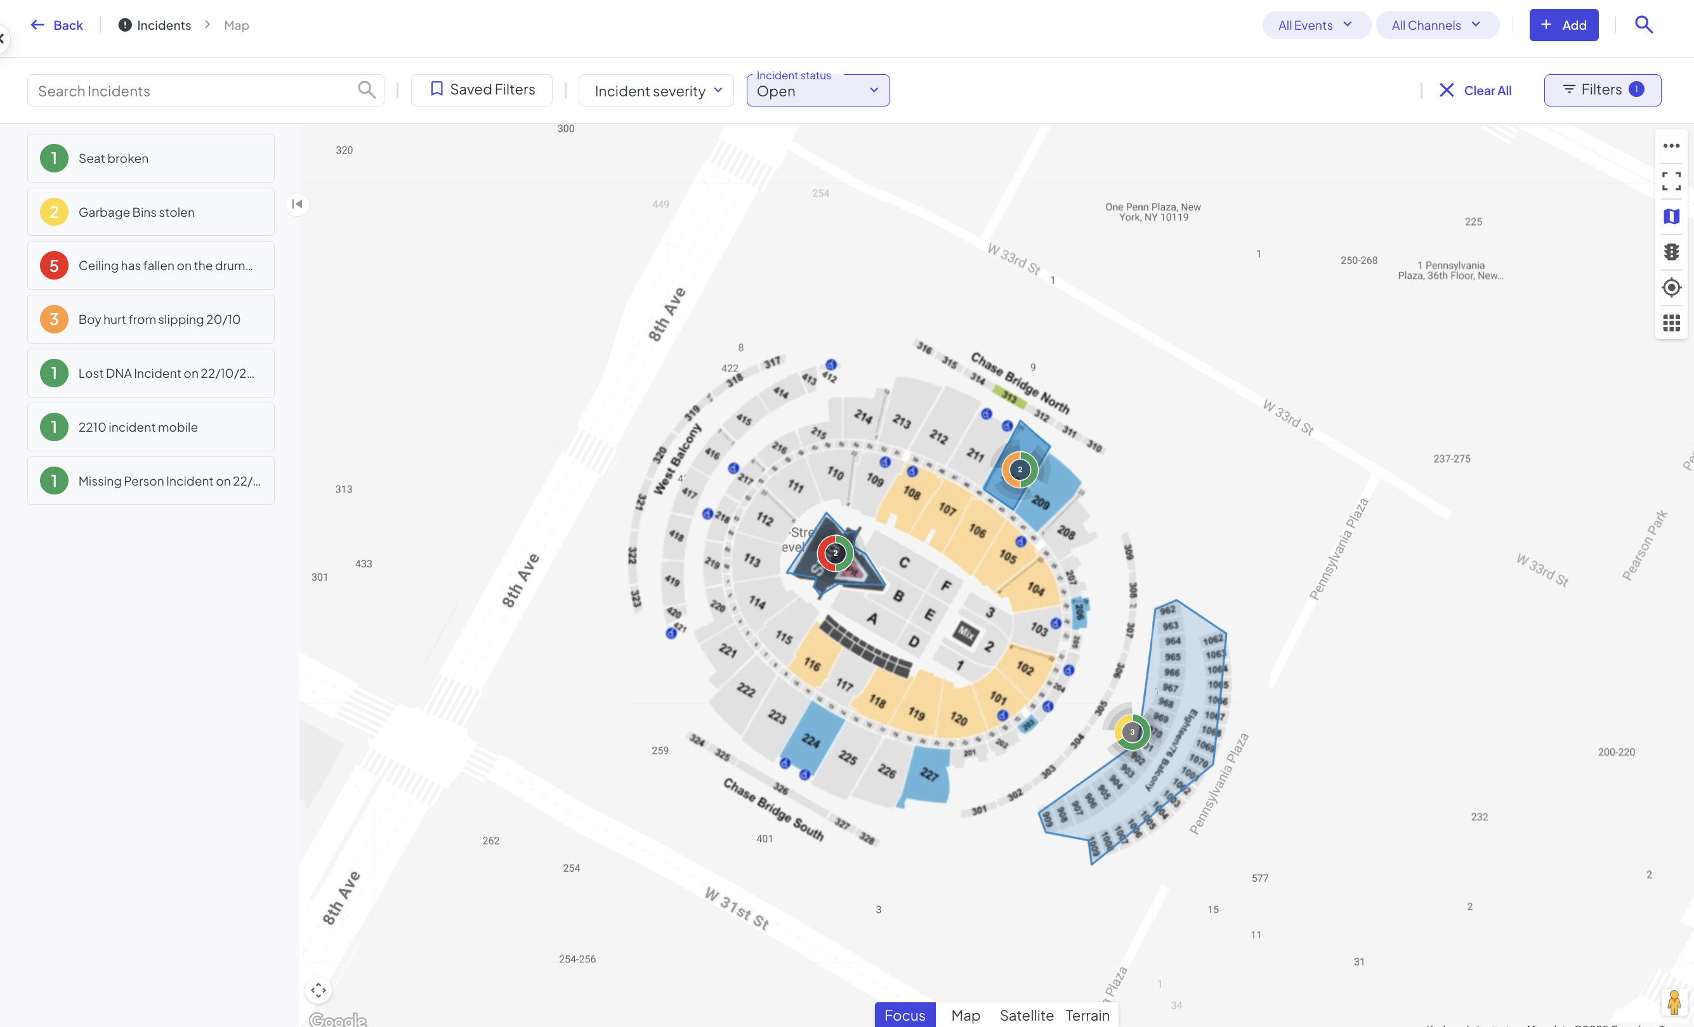
Task: Click the orange severity 3 badge
Action: click(x=55, y=320)
